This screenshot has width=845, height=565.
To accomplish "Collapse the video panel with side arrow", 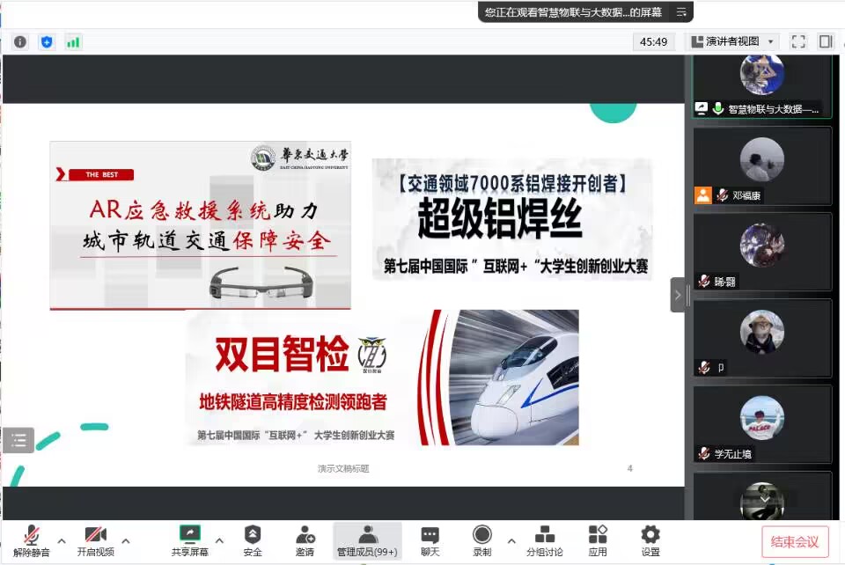I will [678, 295].
